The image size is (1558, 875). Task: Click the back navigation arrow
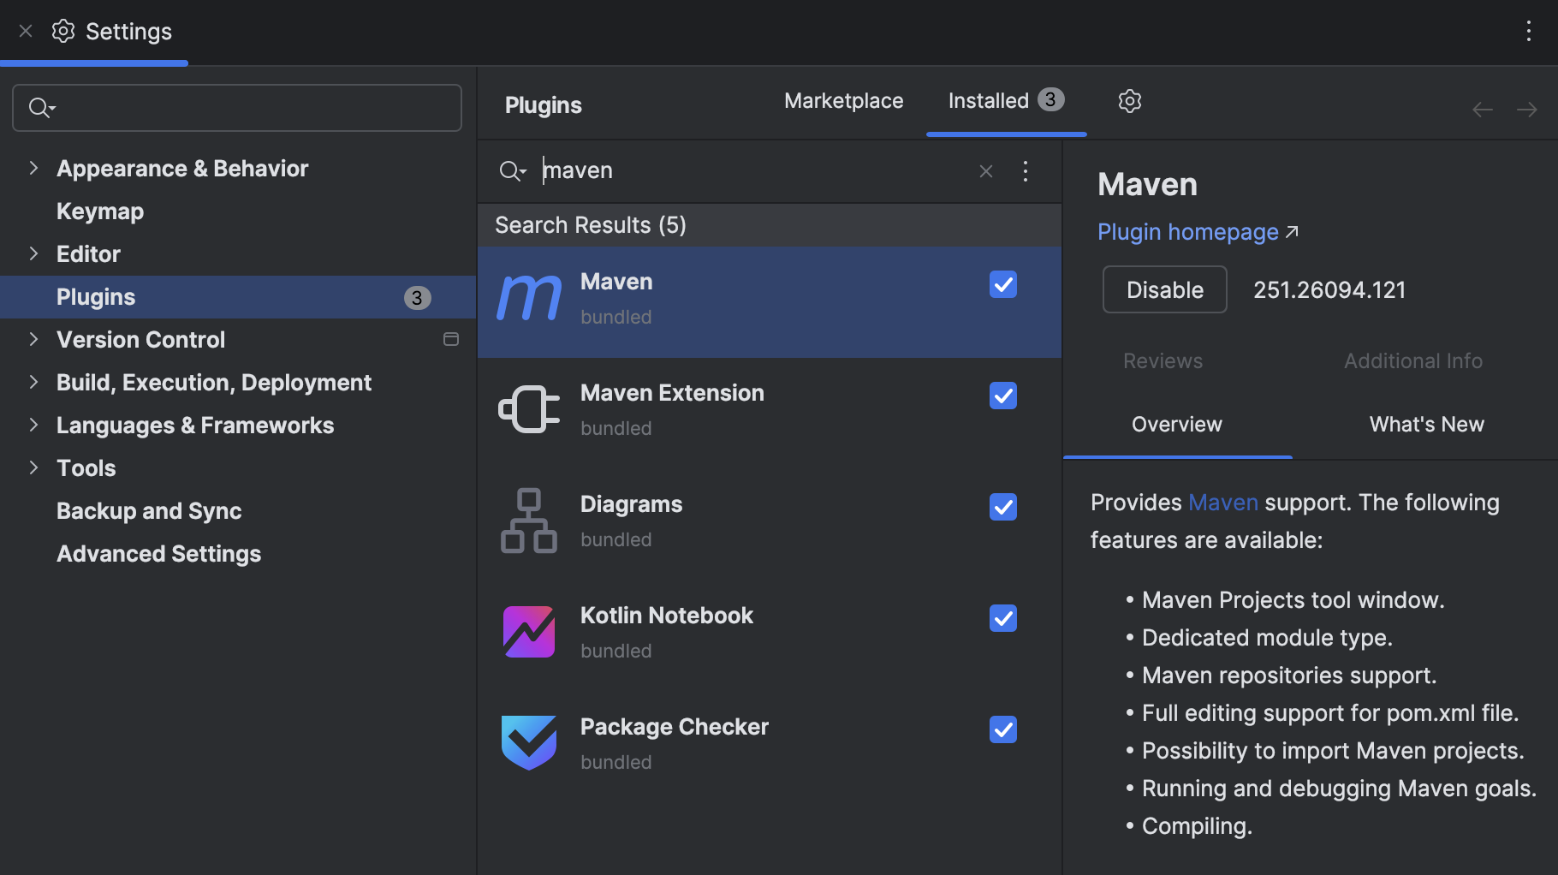pyautogui.click(x=1482, y=109)
